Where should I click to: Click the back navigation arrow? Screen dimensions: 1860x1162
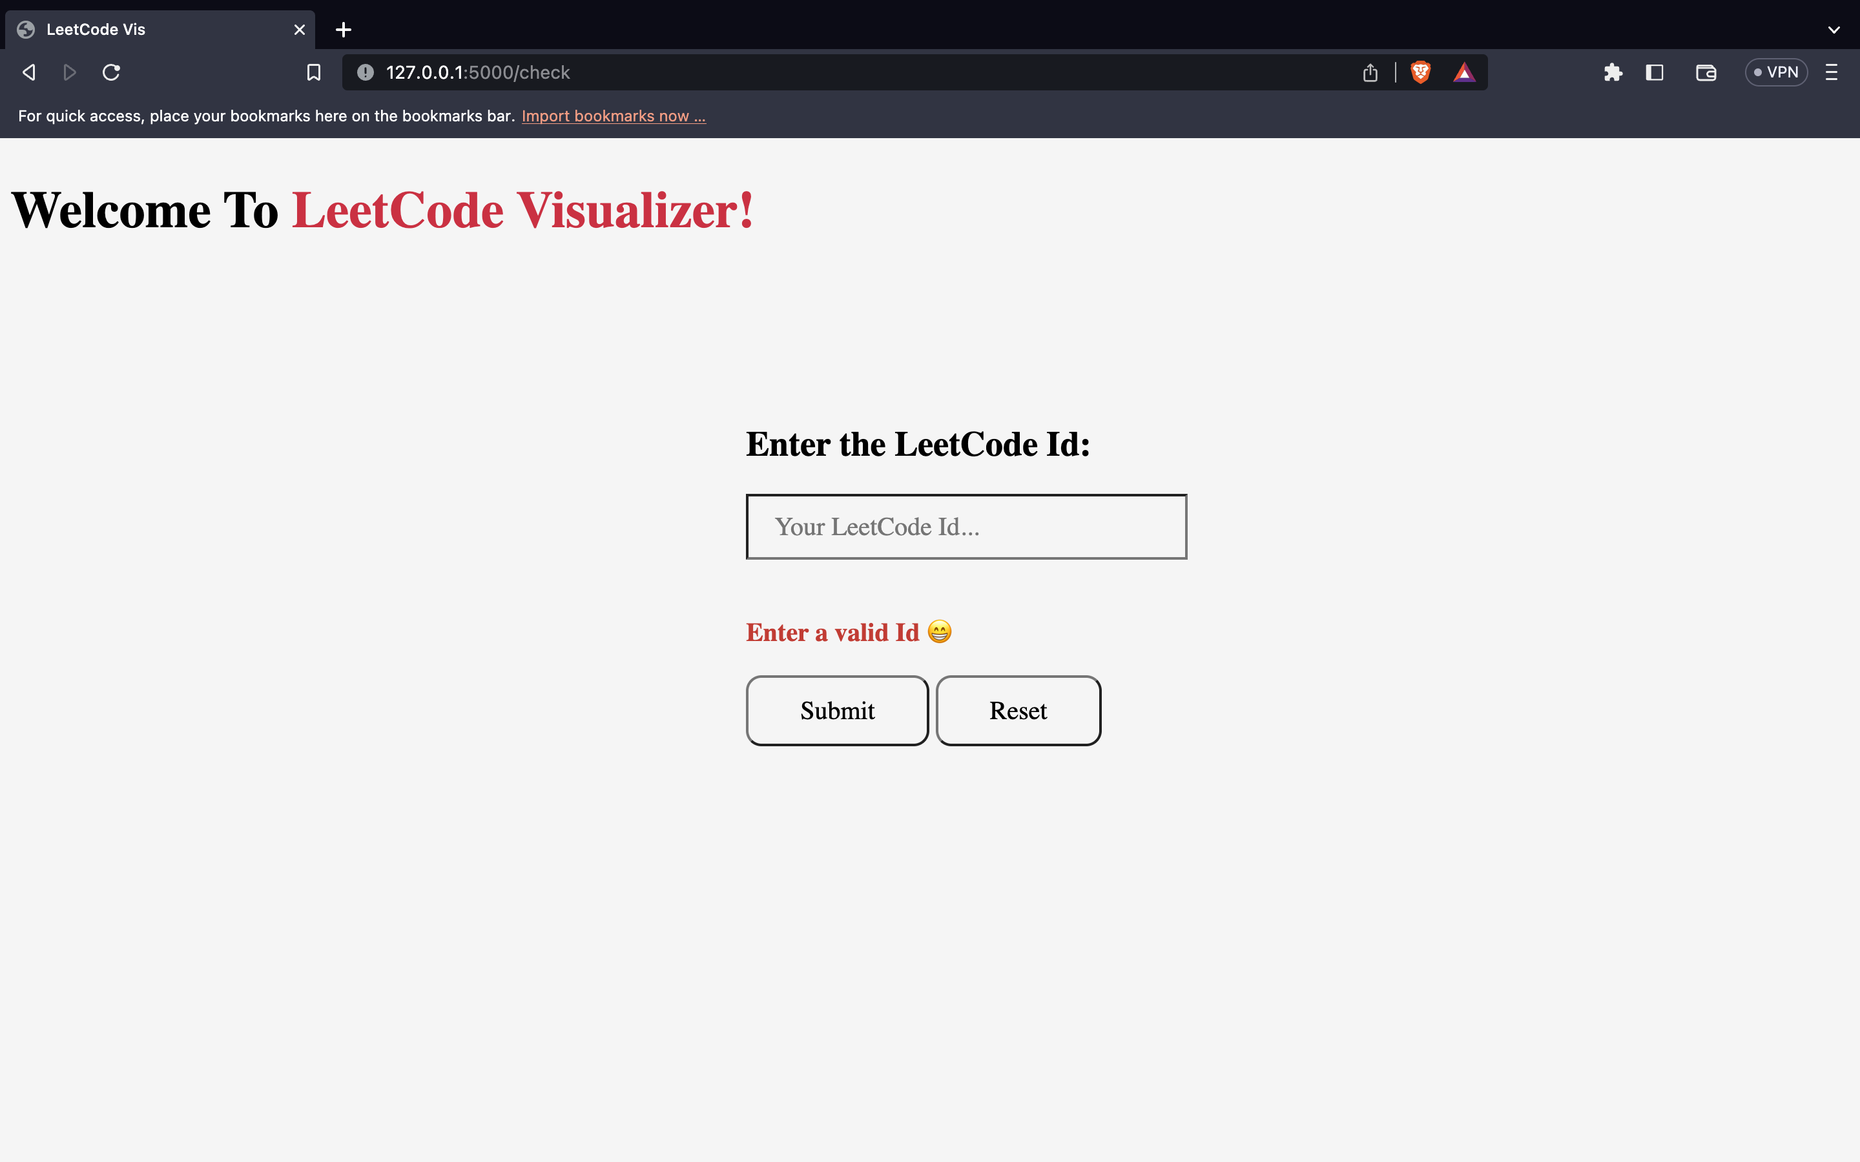click(x=28, y=72)
